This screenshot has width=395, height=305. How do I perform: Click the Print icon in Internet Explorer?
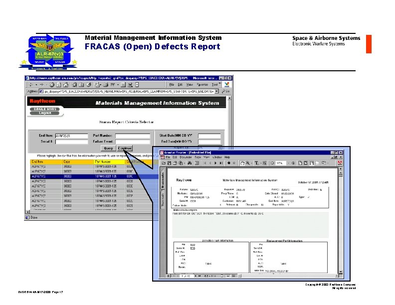[x=105, y=85]
